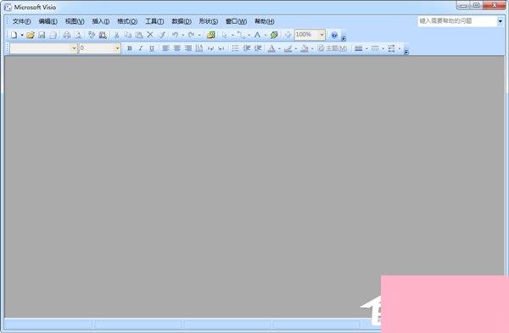
Task: Expand the Undo history dropdown
Action: (183, 35)
